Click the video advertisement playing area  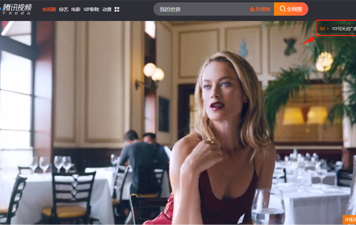point(178,123)
